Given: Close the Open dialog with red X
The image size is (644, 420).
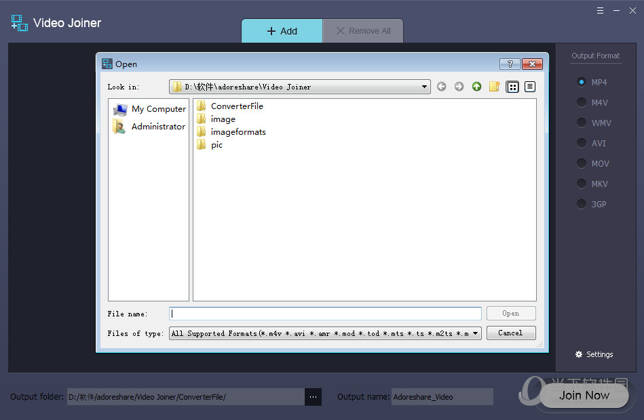Looking at the screenshot, I should (532, 64).
